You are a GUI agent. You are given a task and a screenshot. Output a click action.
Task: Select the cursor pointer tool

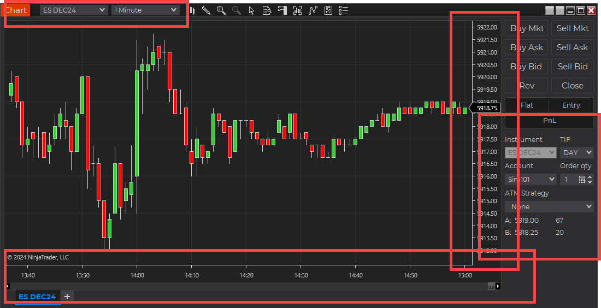point(251,10)
